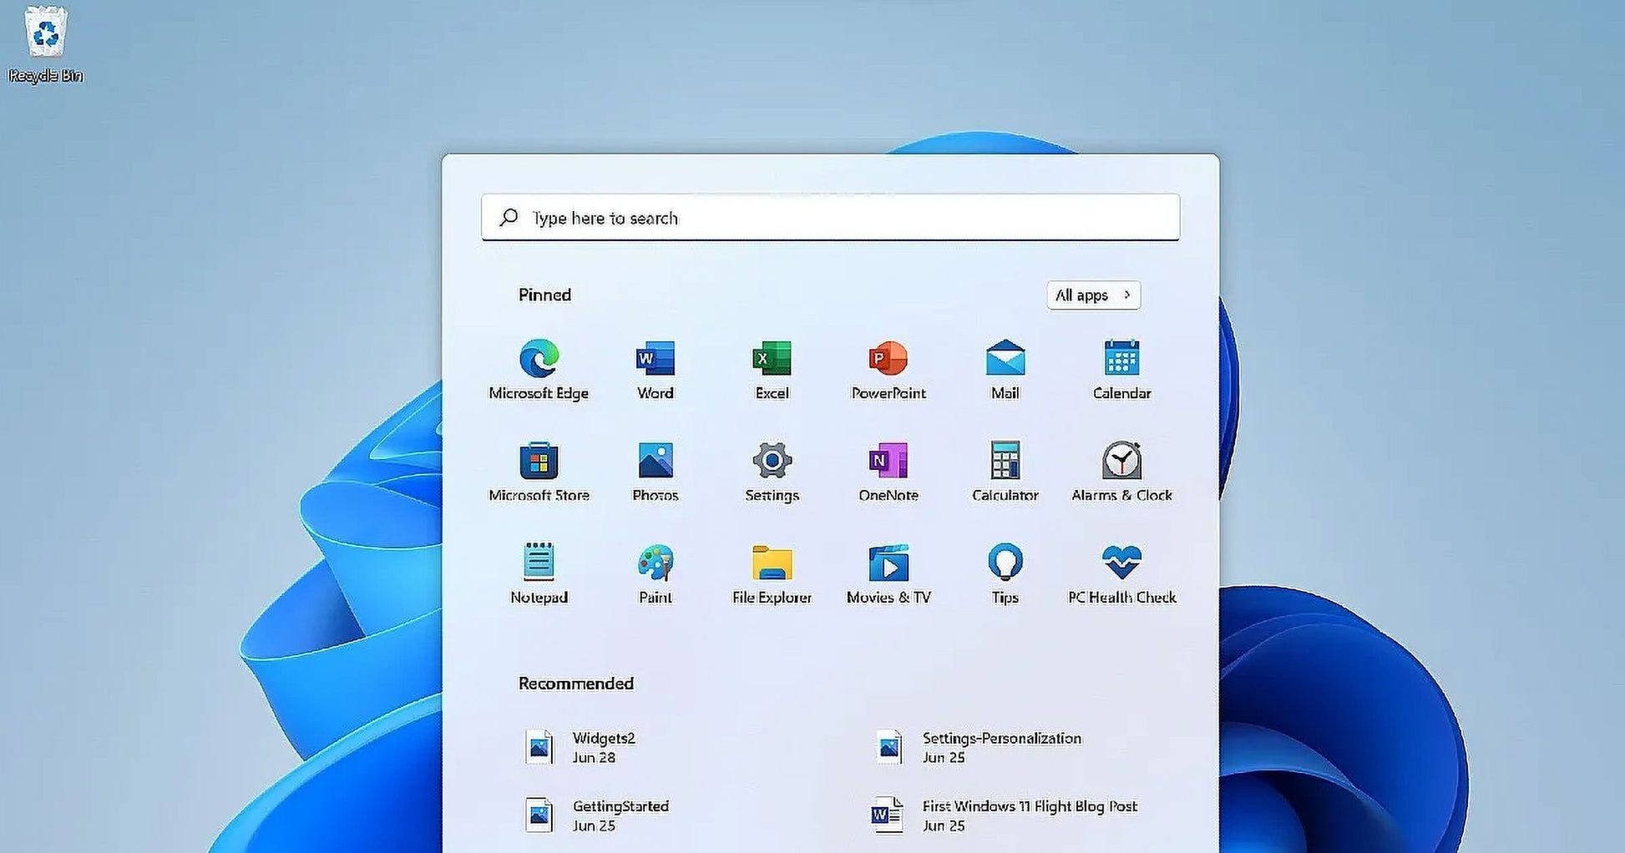Screen dimensions: 1625x853
Task: Open First Windows 11 Flight Blog Post document
Action: [x=1005, y=815]
